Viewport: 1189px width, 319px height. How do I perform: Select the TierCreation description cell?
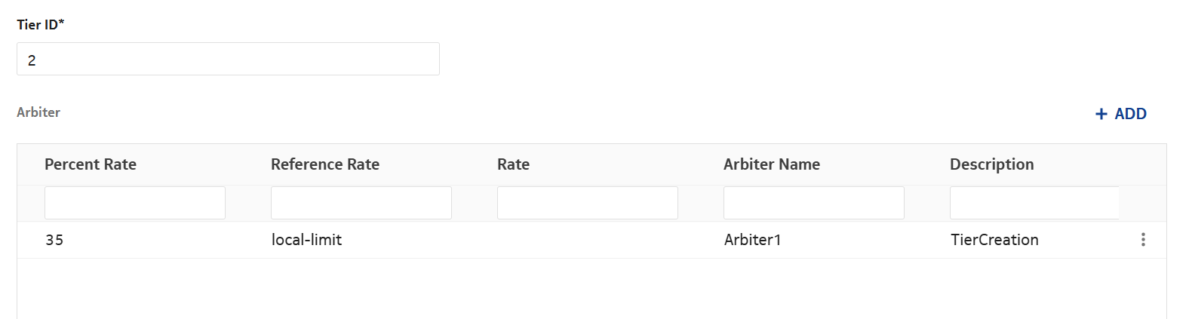pyautogui.click(x=994, y=240)
